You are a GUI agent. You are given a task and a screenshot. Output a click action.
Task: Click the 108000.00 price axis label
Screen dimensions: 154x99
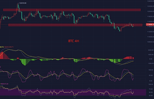click(150, 42)
